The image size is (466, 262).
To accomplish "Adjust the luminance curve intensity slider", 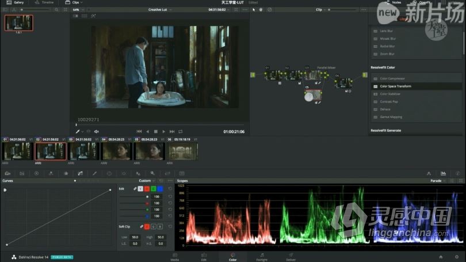I will [133, 196].
